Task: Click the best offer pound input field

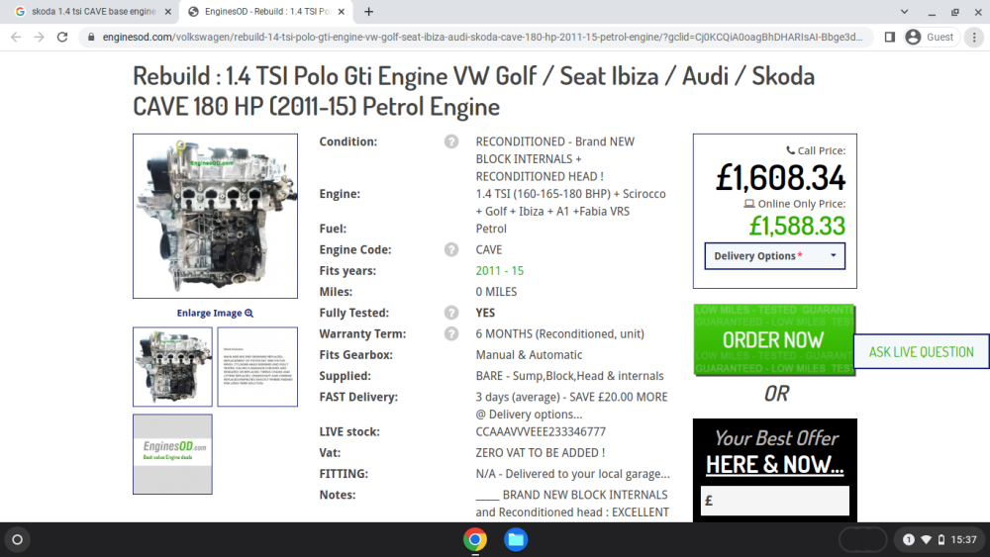Action: point(775,501)
